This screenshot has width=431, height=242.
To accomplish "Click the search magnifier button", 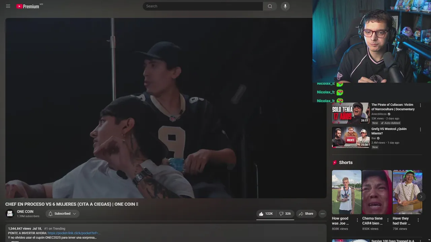I will click(x=270, y=6).
